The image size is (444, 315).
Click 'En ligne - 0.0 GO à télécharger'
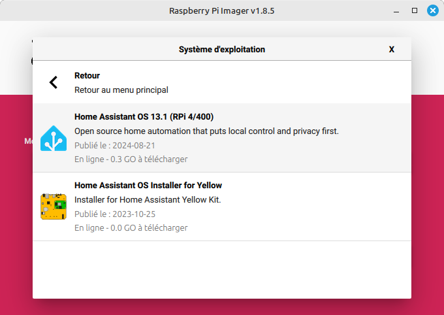131,227
